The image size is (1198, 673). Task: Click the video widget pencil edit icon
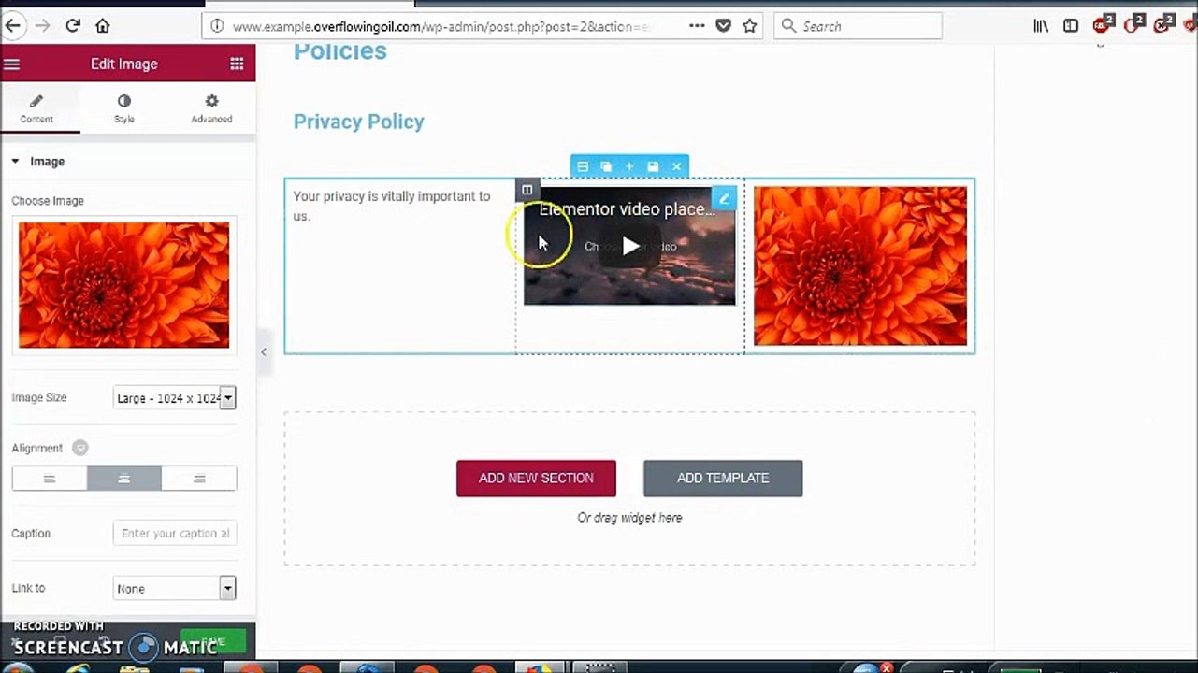tap(724, 198)
